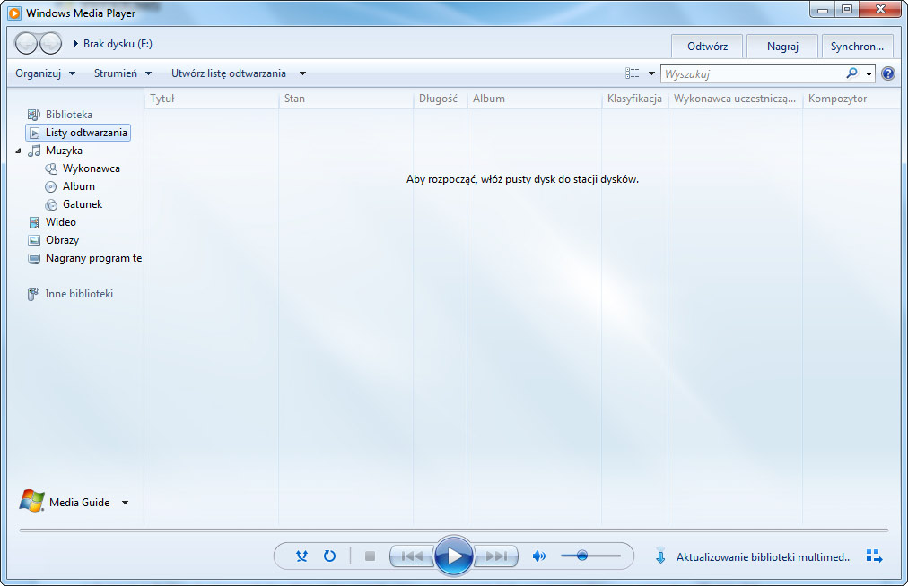Click the Gatunek genre icon
908x586 pixels.
coord(51,204)
